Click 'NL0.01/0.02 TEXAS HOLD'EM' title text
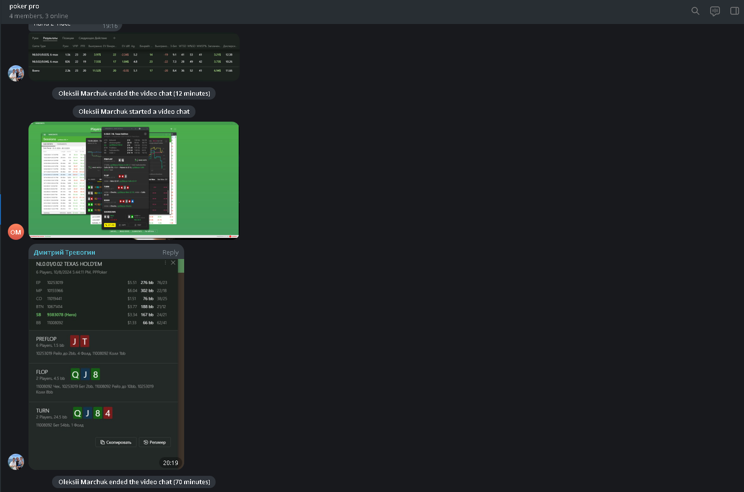 pyautogui.click(x=69, y=264)
